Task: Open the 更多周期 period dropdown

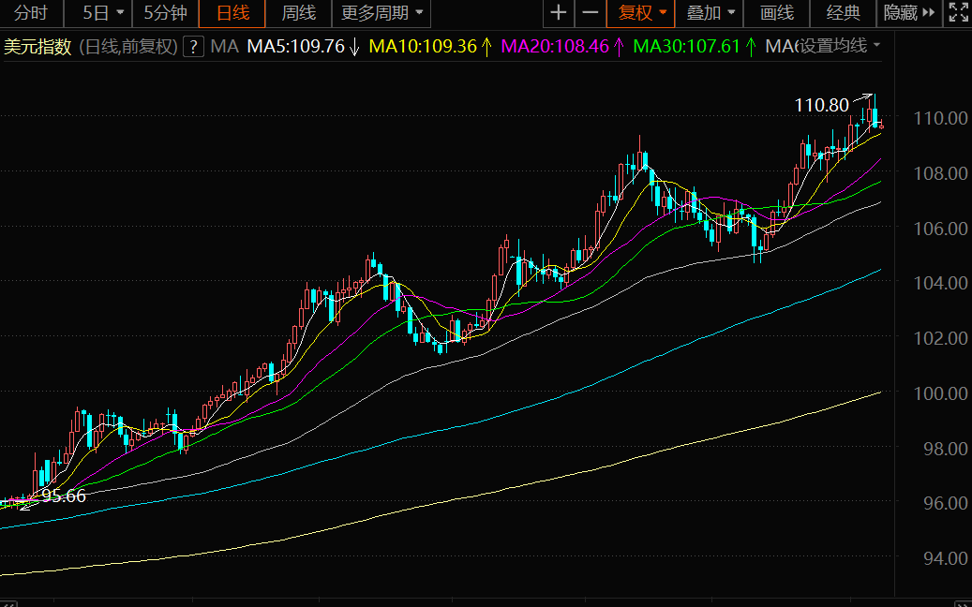Action: [x=381, y=13]
